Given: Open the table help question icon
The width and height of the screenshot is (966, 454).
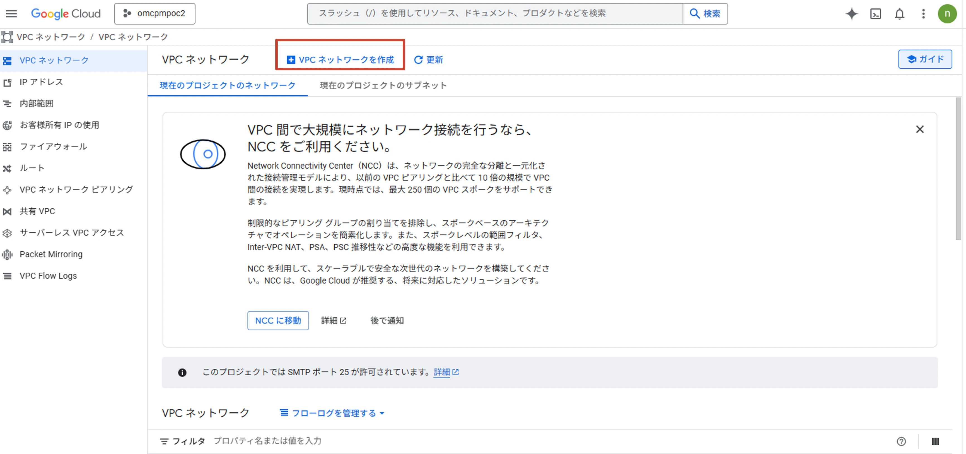Looking at the screenshot, I should (901, 441).
